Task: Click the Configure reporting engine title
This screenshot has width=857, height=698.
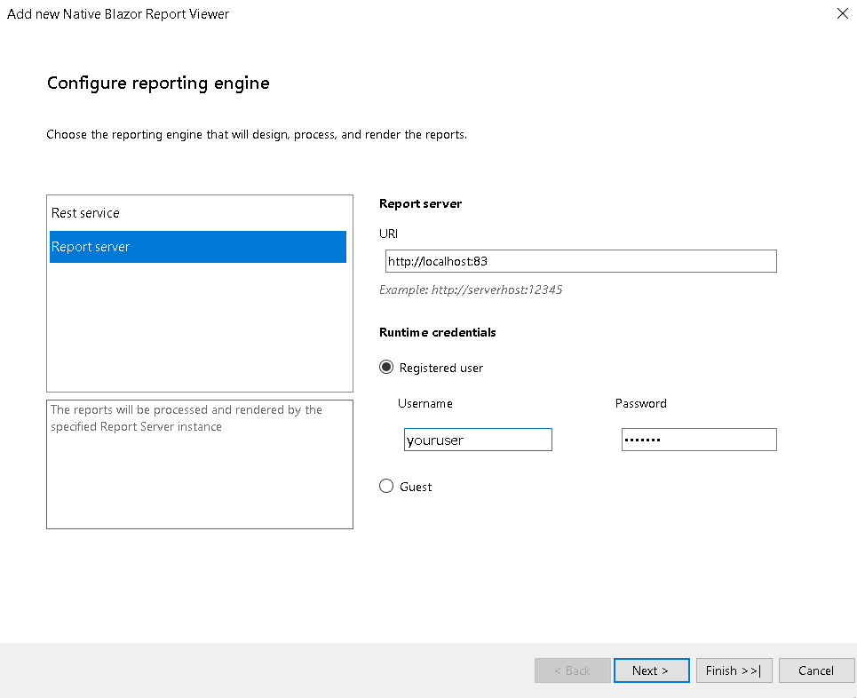Action: coord(158,83)
